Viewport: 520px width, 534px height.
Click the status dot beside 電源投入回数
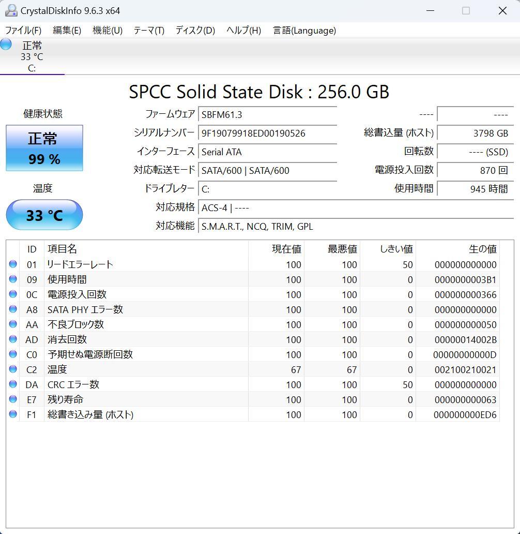coord(12,294)
